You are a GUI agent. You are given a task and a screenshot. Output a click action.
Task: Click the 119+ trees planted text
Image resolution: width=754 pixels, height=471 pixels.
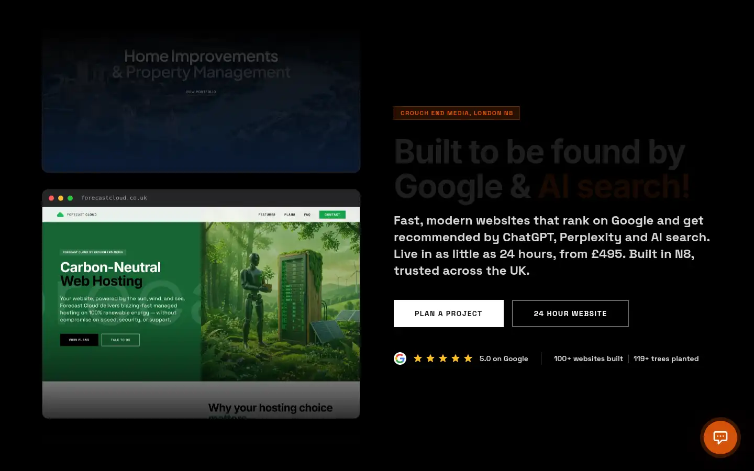point(666,358)
